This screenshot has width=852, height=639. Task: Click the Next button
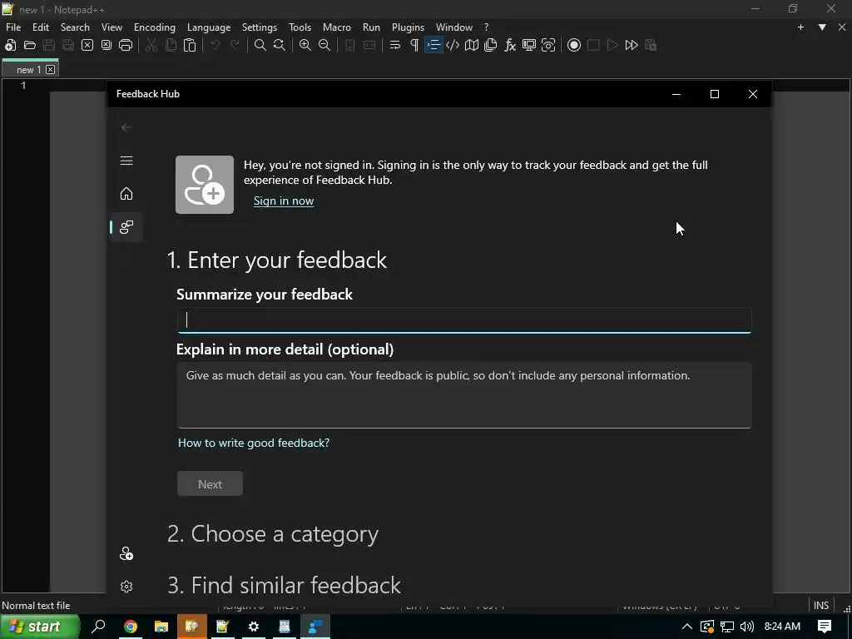(x=210, y=483)
